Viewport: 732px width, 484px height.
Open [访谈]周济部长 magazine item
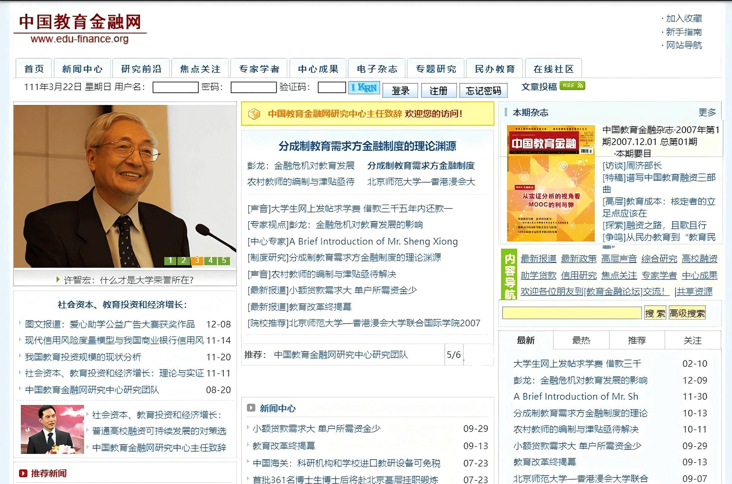[632, 166]
